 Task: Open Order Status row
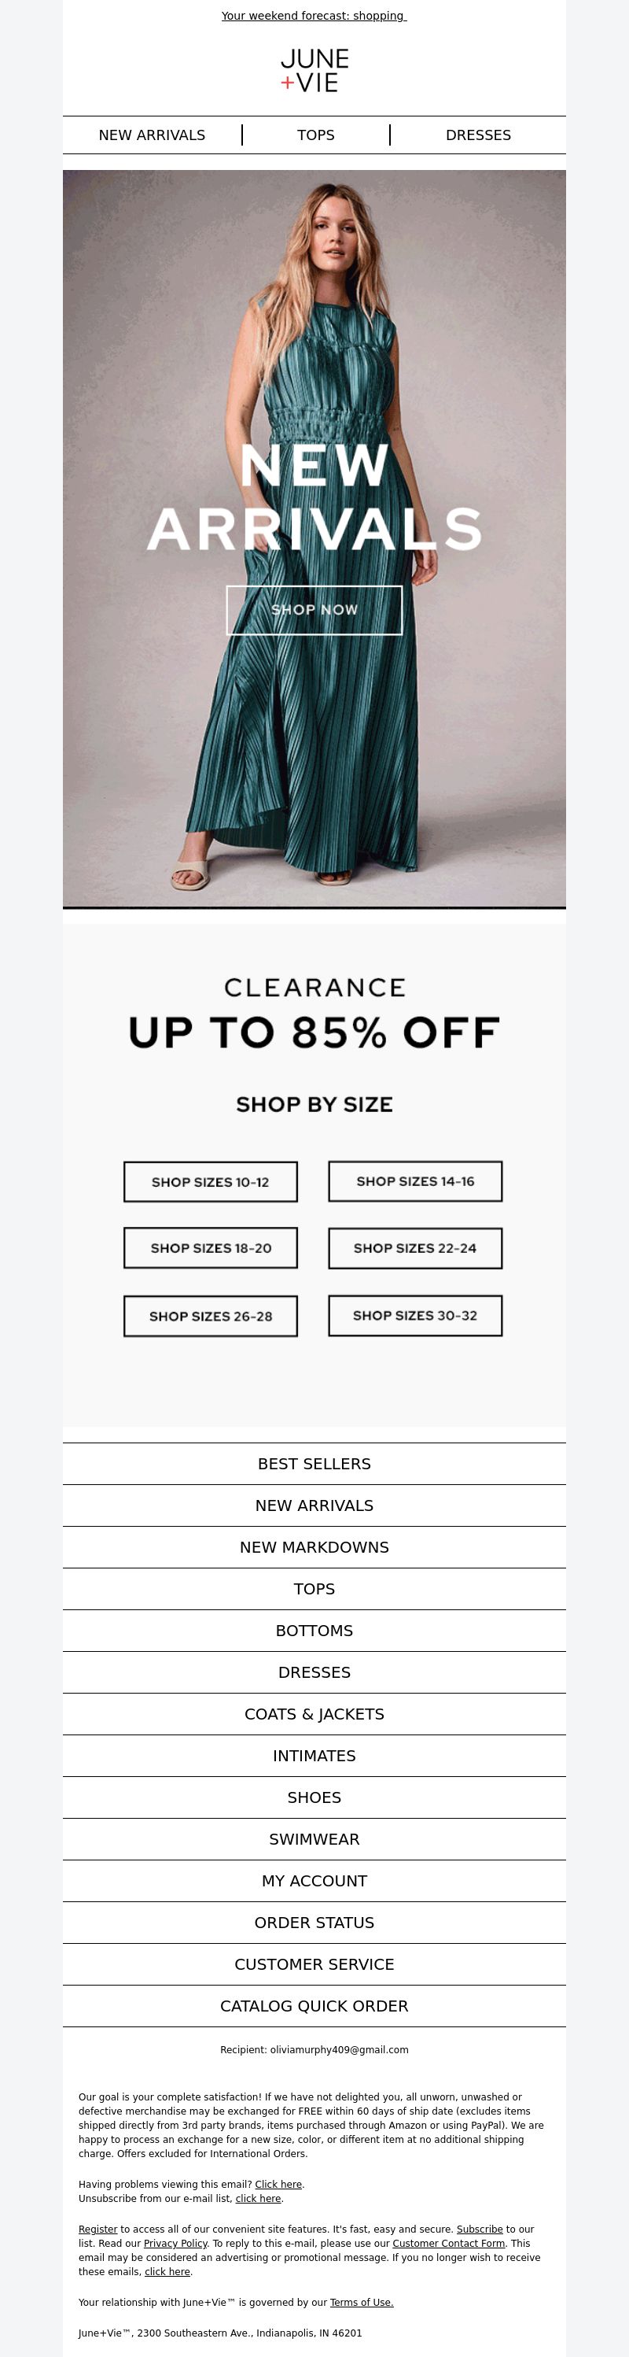(314, 1922)
